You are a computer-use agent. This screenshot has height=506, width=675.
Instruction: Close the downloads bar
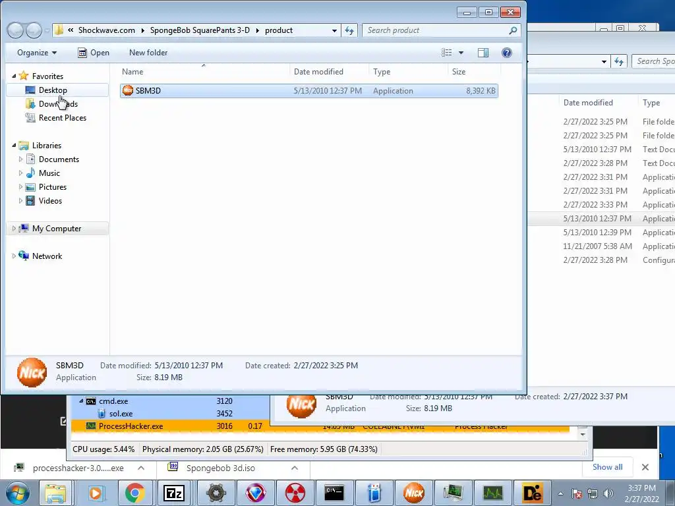[645, 467]
